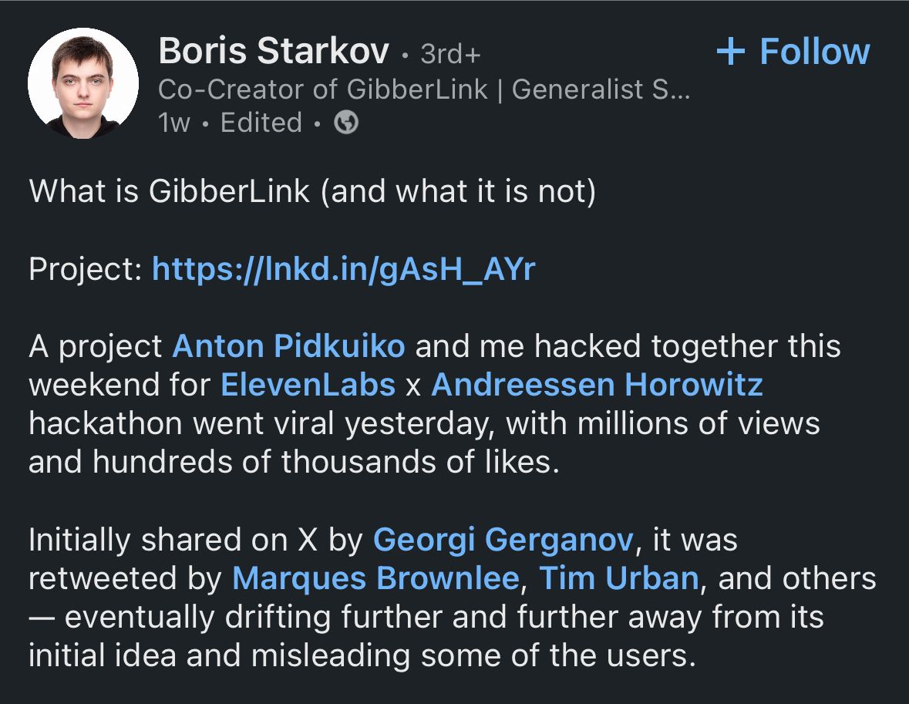
Task: Click the 3rd+ connection degree label
Action: [450, 54]
